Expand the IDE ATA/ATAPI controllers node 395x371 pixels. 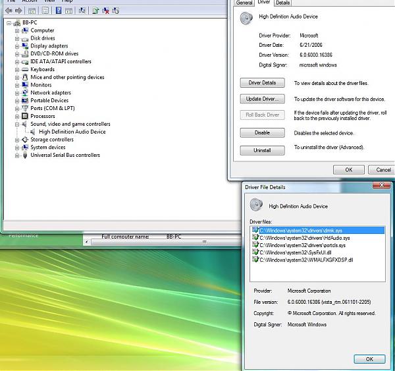point(17,62)
